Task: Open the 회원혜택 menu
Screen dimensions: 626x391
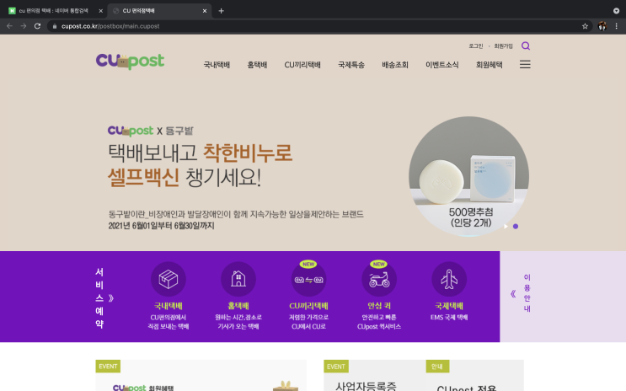Action: (489, 65)
